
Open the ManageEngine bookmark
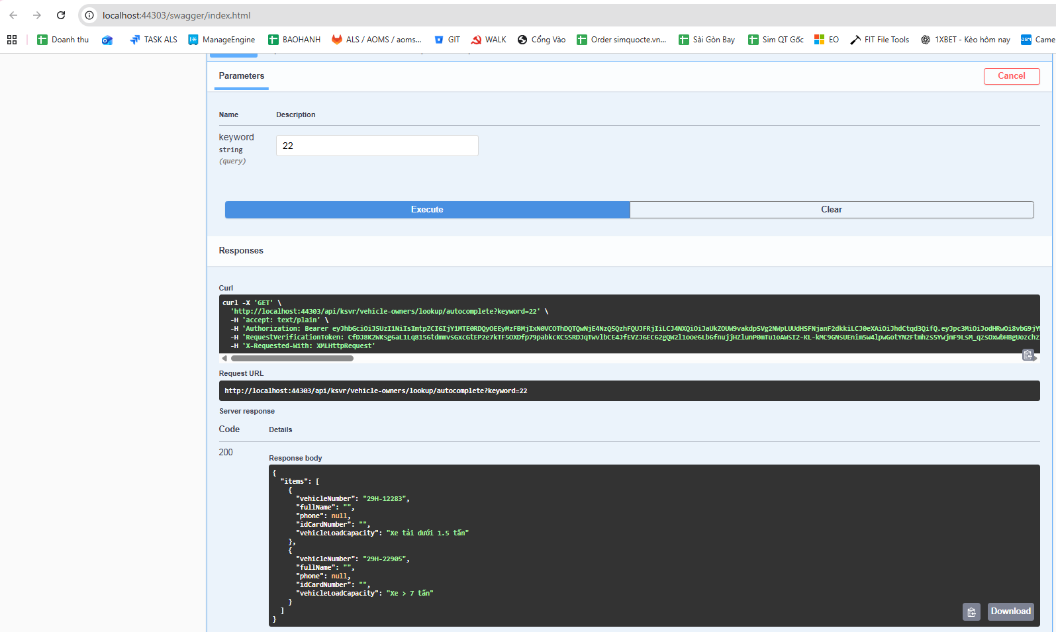222,40
